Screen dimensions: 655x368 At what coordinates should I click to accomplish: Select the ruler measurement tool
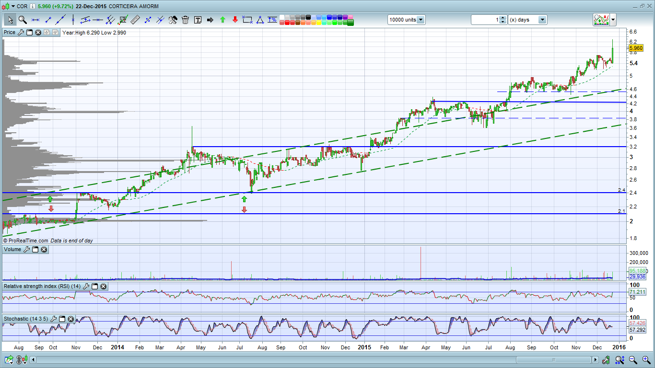[x=135, y=20]
